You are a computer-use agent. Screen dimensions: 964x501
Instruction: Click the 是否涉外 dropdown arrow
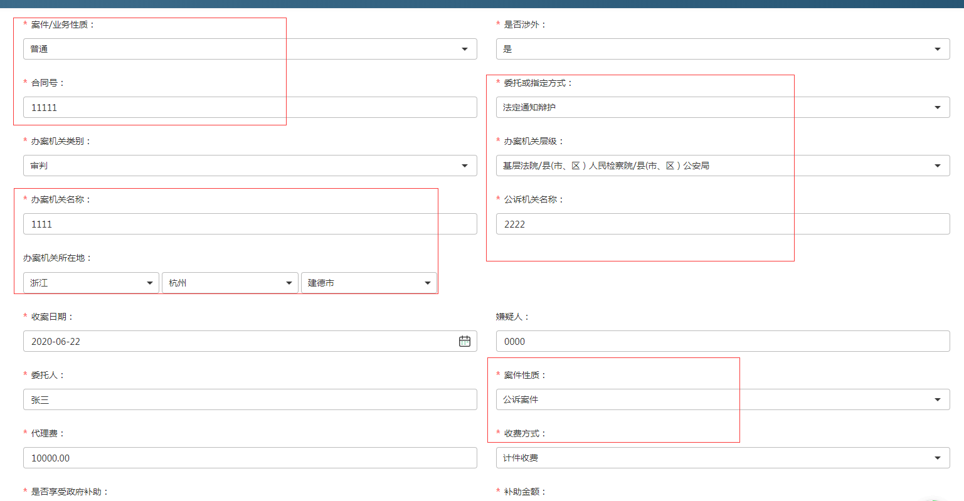coord(937,49)
